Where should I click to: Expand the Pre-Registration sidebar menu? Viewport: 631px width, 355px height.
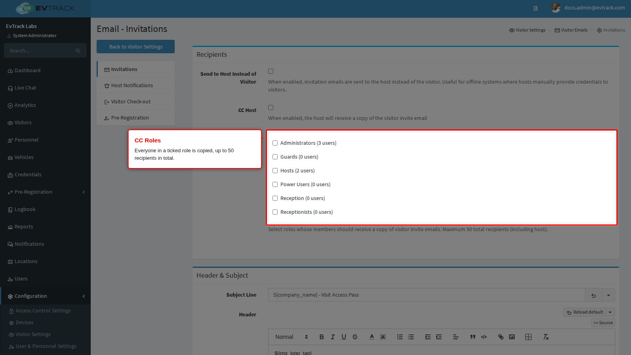point(45,192)
